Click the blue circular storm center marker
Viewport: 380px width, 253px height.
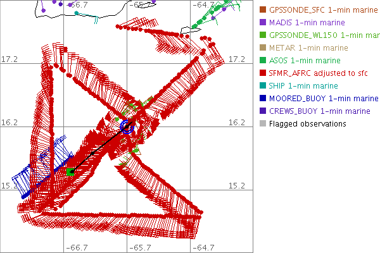click(x=127, y=128)
